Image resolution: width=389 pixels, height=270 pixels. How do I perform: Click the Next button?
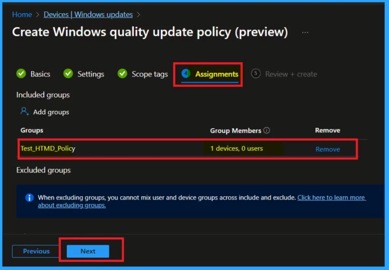[88, 251]
